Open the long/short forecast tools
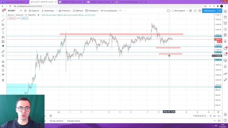This screenshot has height=128, width=228. point(3,42)
